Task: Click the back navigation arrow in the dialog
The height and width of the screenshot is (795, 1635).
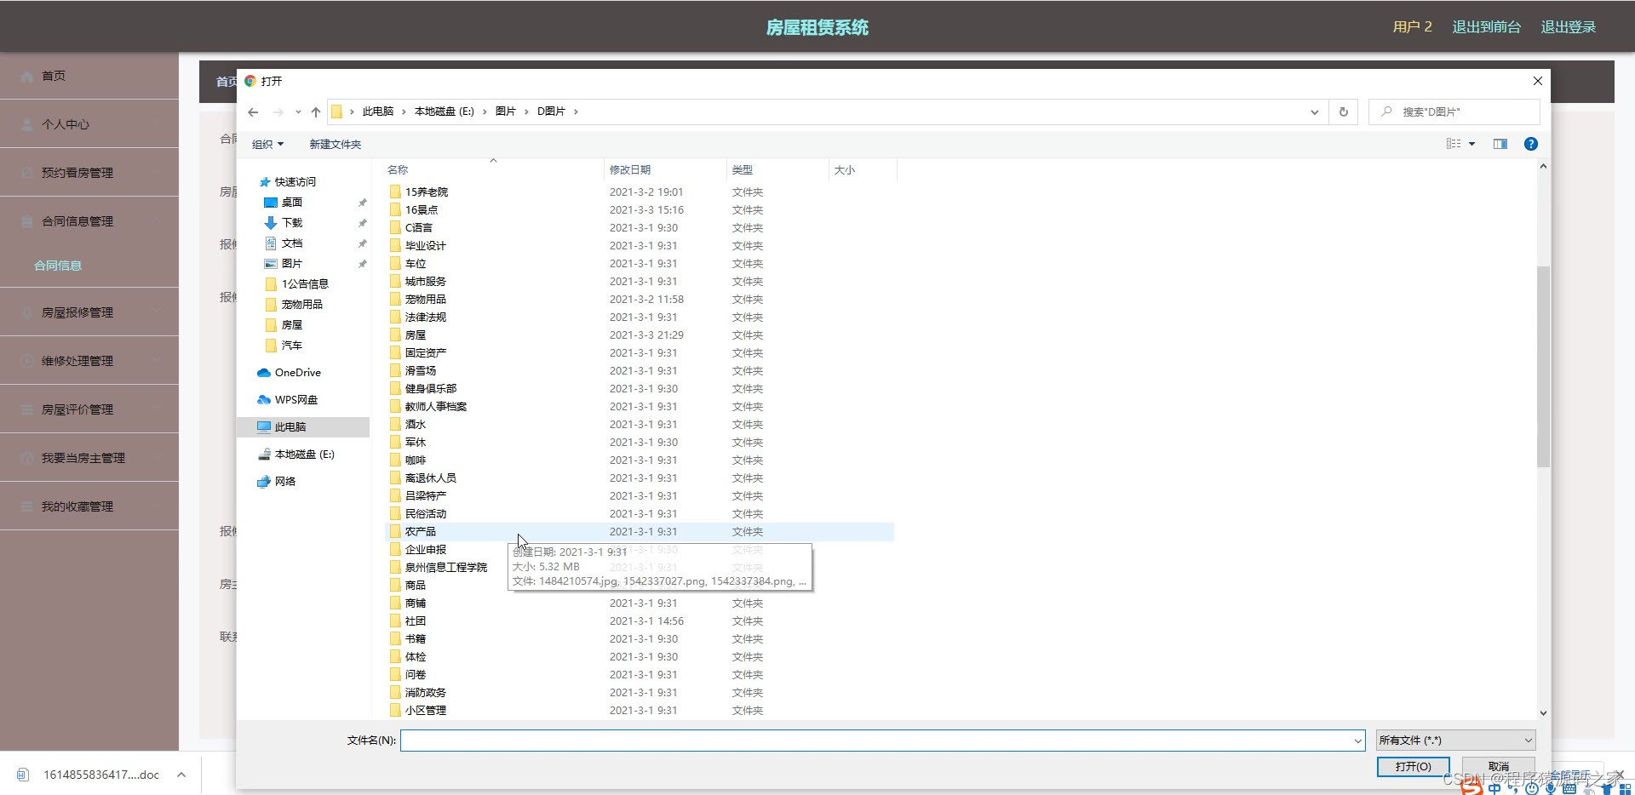Action: [x=252, y=112]
